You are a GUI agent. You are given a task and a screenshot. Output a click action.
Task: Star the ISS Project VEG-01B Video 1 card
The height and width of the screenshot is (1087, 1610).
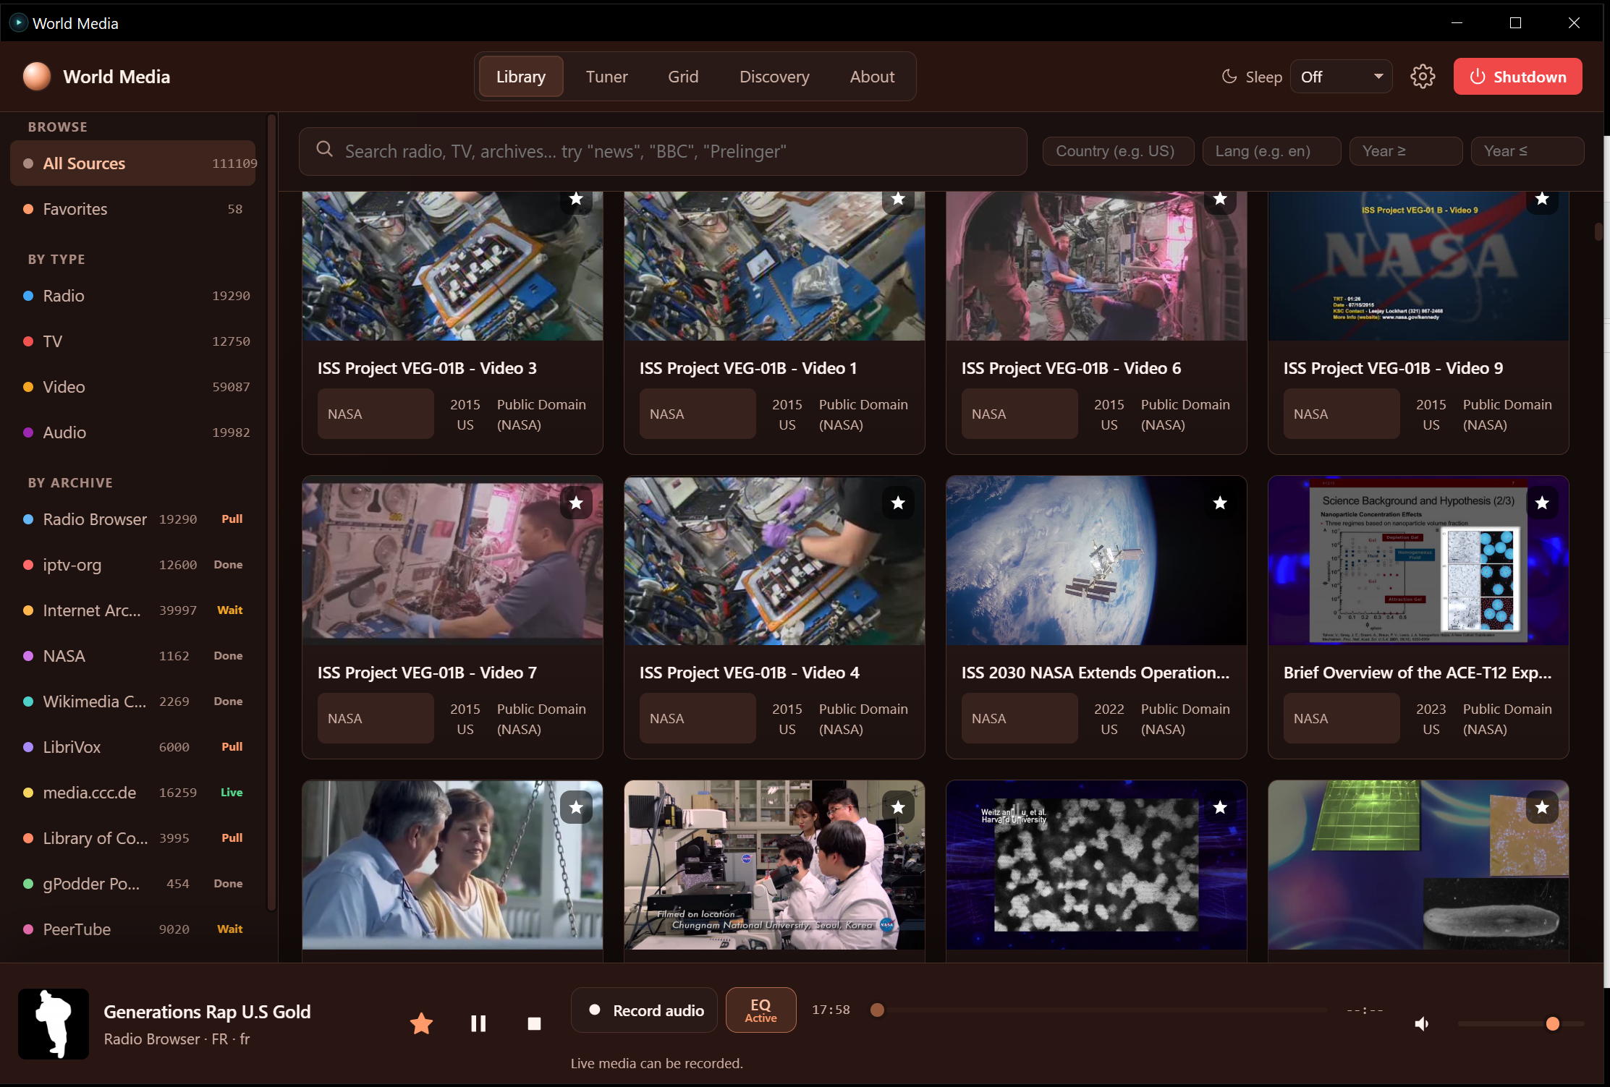point(898,200)
